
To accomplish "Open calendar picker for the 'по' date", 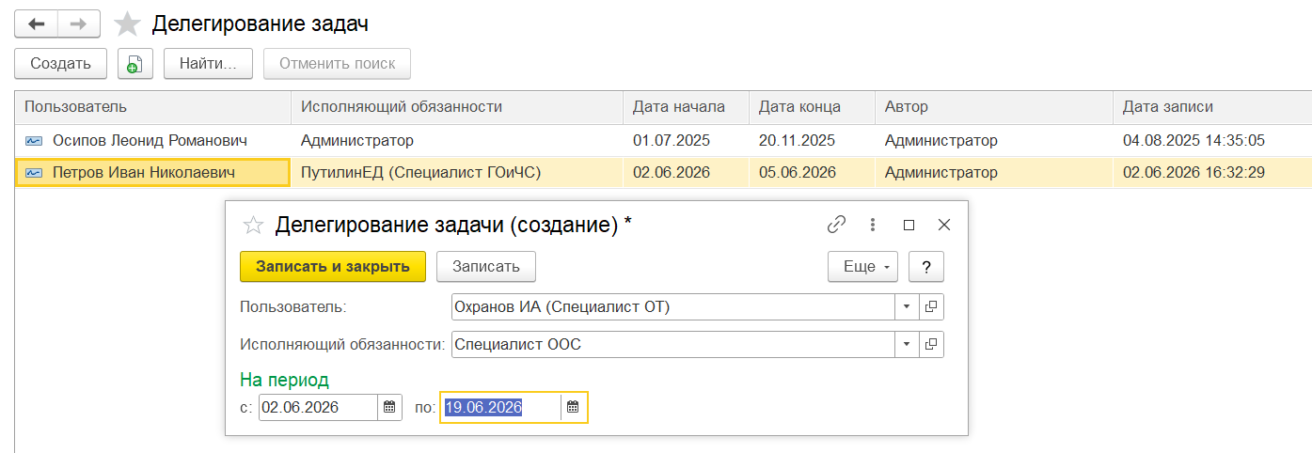I will pyautogui.click(x=573, y=407).
